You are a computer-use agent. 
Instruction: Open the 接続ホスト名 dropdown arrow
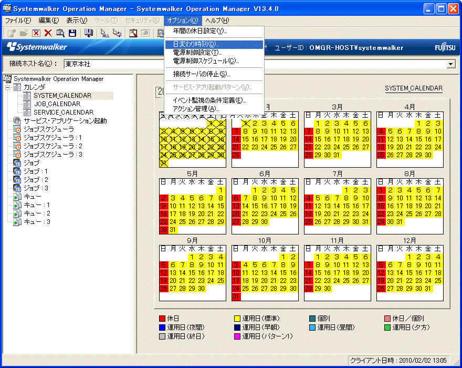pos(451,64)
